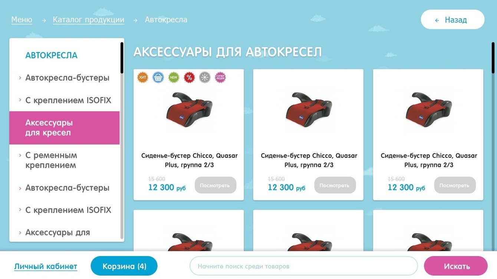
Task: Focus the product search input field
Action: 304,266
